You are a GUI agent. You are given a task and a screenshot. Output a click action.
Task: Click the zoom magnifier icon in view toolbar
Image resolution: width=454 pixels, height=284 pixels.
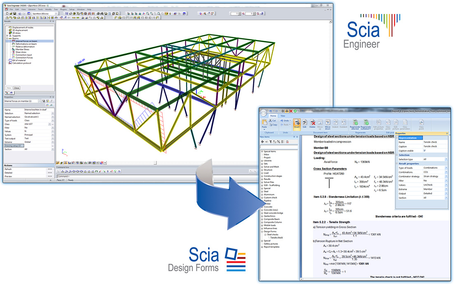coord(148,14)
